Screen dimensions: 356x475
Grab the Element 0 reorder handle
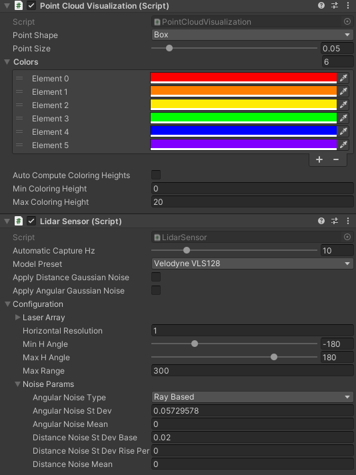coord(19,78)
